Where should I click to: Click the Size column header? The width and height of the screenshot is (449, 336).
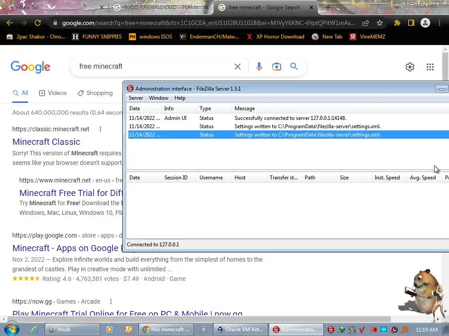tap(354, 178)
